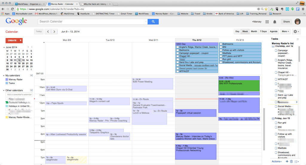Screen dimensions: 306x165
Task: Open Chrome hamburger menu
Action: point(303,9)
